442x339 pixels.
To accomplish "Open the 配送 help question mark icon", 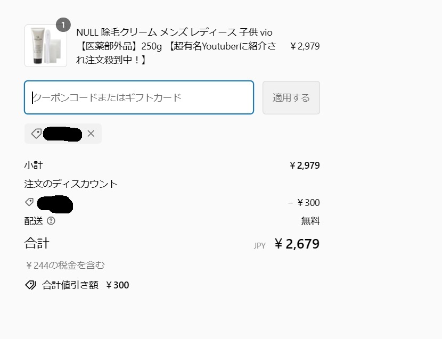I will 51,221.
